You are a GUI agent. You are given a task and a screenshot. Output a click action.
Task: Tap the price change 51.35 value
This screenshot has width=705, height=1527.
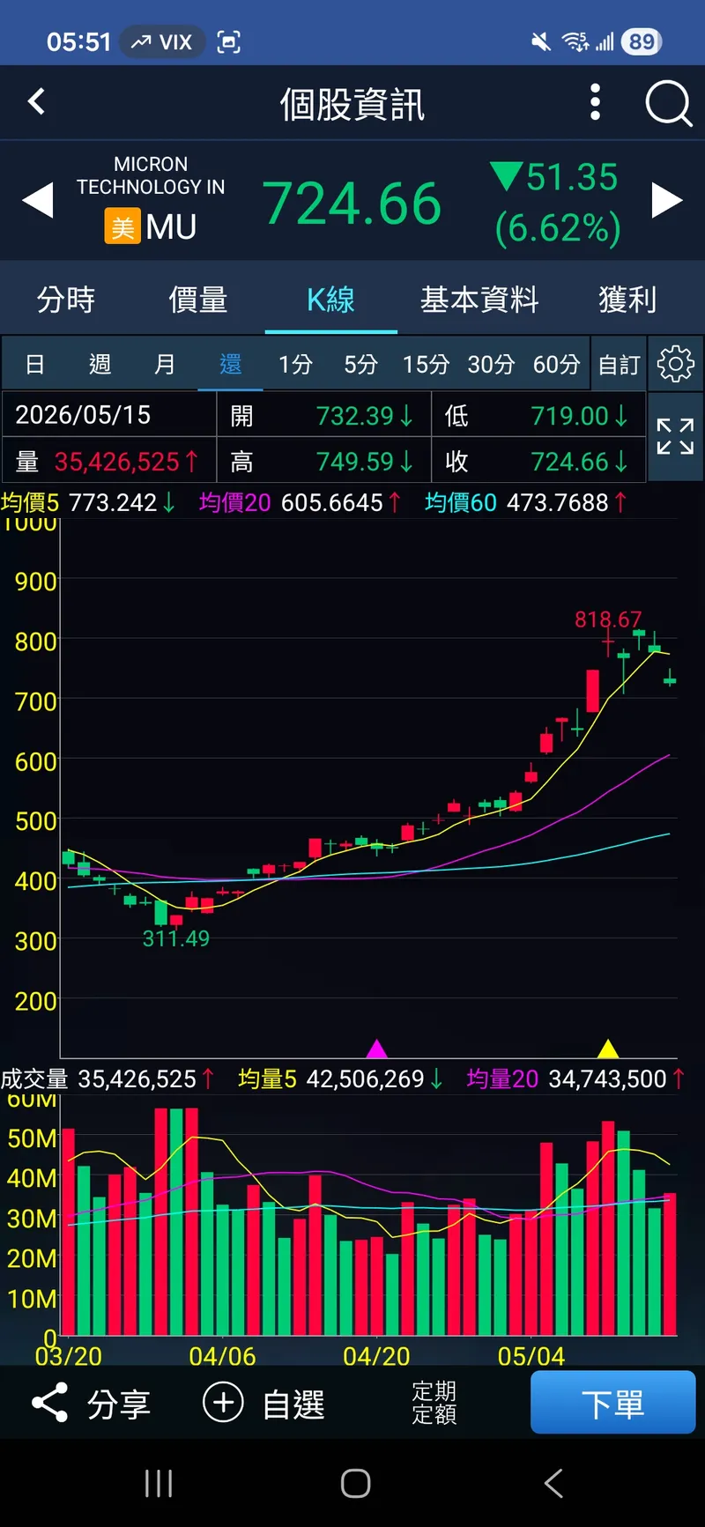coord(572,177)
